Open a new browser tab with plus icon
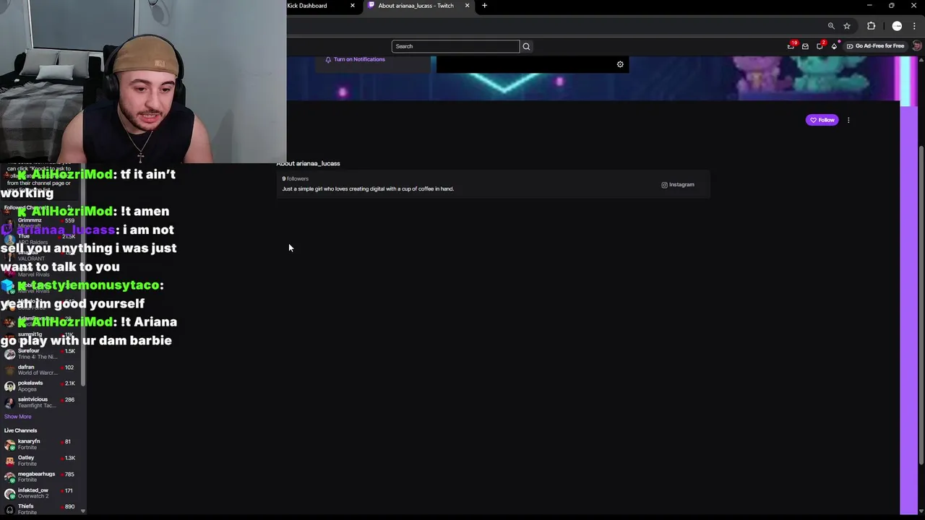This screenshot has width=925, height=520. coord(484,6)
